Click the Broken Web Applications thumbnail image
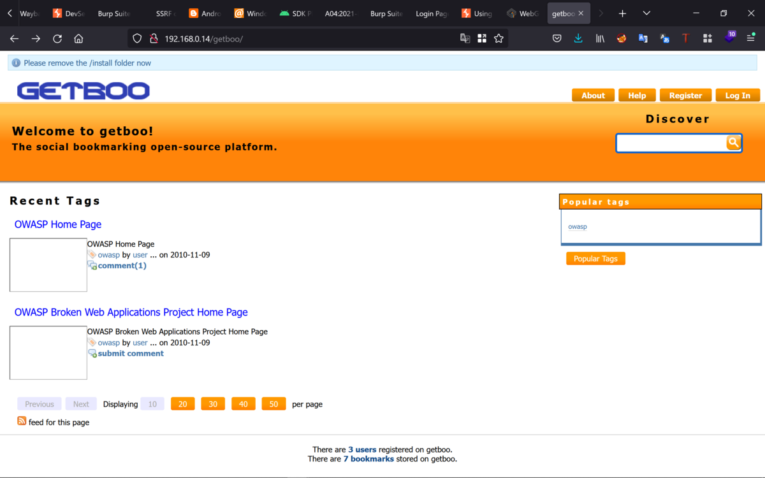The height and width of the screenshot is (478, 765). pyautogui.click(x=48, y=353)
